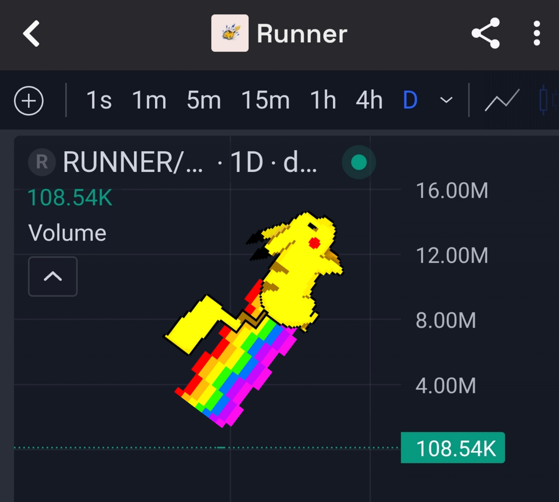This screenshot has height=502, width=559.
Task: Expand the timeframe dropdown chevron
Action: tap(446, 100)
